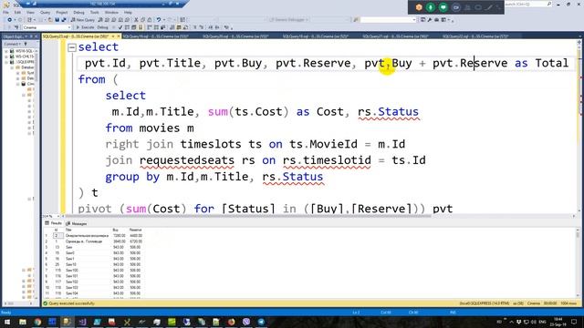
Task: Collapse the outer select code block
Action: coord(72,47)
